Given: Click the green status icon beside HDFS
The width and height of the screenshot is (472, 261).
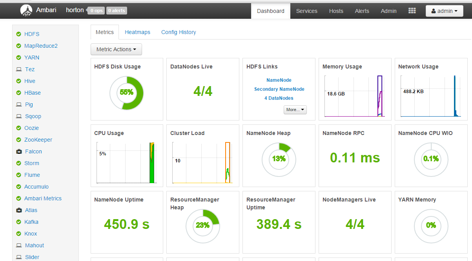Looking at the screenshot, I should pos(18,34).
